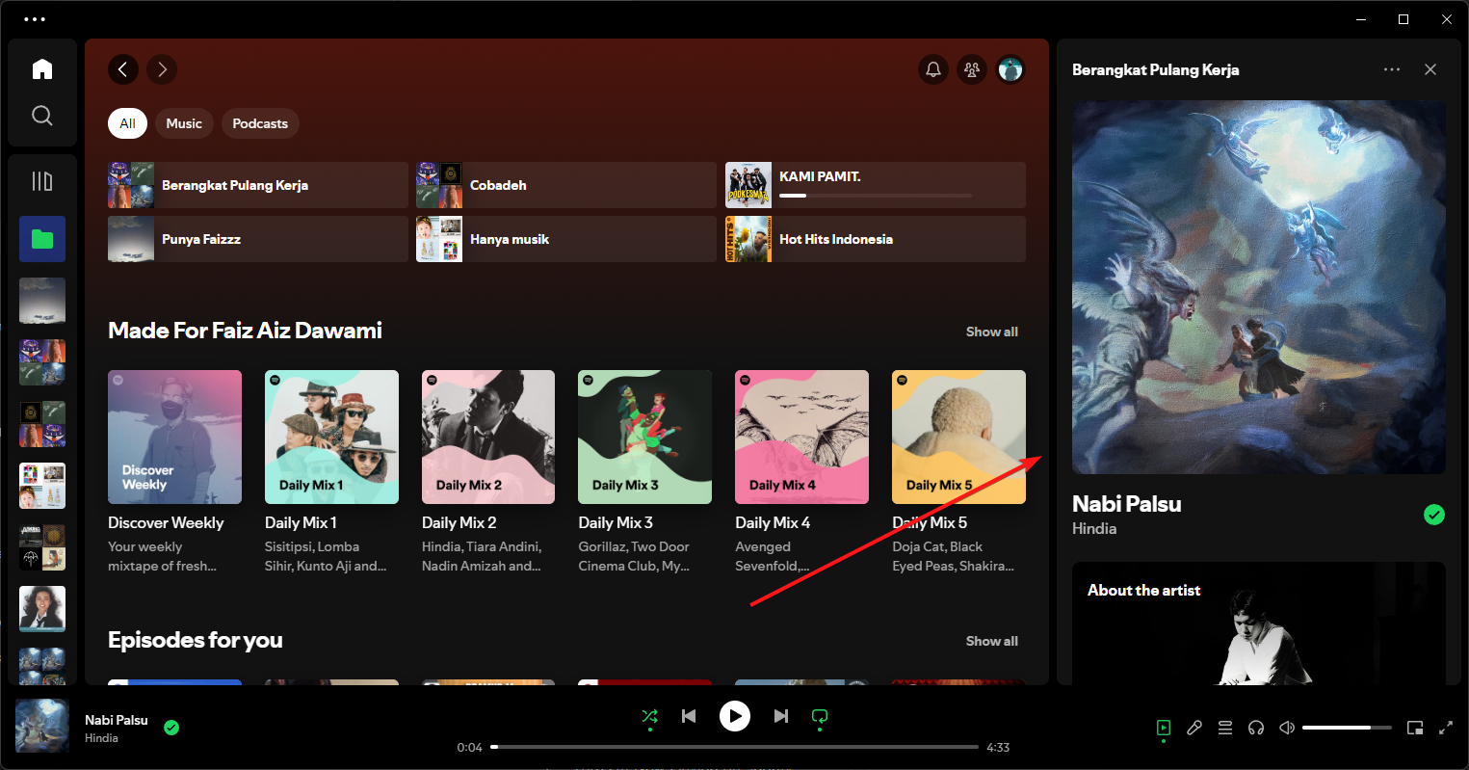
Task: Open Punya Faizzz playlist shortcut
Action: click(x=258, y=239)
